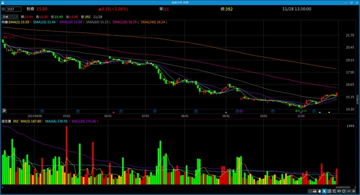Click the axis drawing tool icon
The height and width of the screenshot is (195, 360).
(334, 191)
